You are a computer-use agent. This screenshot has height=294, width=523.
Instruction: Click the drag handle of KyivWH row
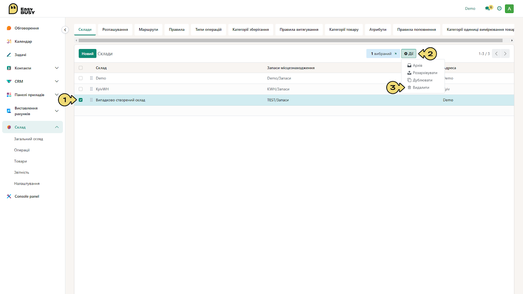point(91,89)
